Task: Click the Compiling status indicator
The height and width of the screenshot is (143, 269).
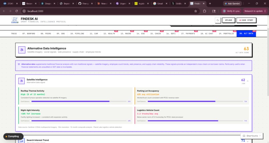Action: pos(13,136)
